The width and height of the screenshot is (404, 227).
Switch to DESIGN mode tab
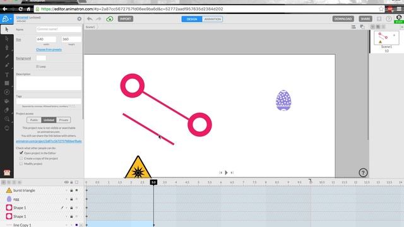[192, 19]
